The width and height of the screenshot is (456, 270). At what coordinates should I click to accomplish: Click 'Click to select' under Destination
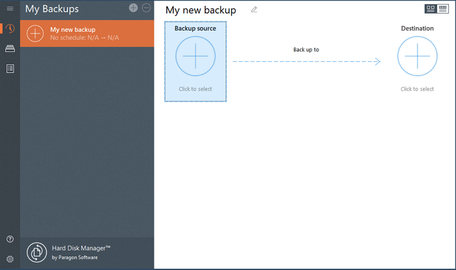[x=418, y=89]
